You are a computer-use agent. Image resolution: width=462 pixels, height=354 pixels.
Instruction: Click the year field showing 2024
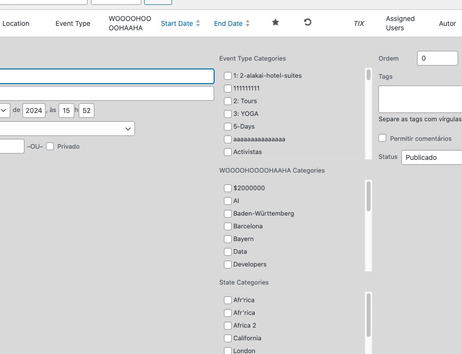pos(34,111)
